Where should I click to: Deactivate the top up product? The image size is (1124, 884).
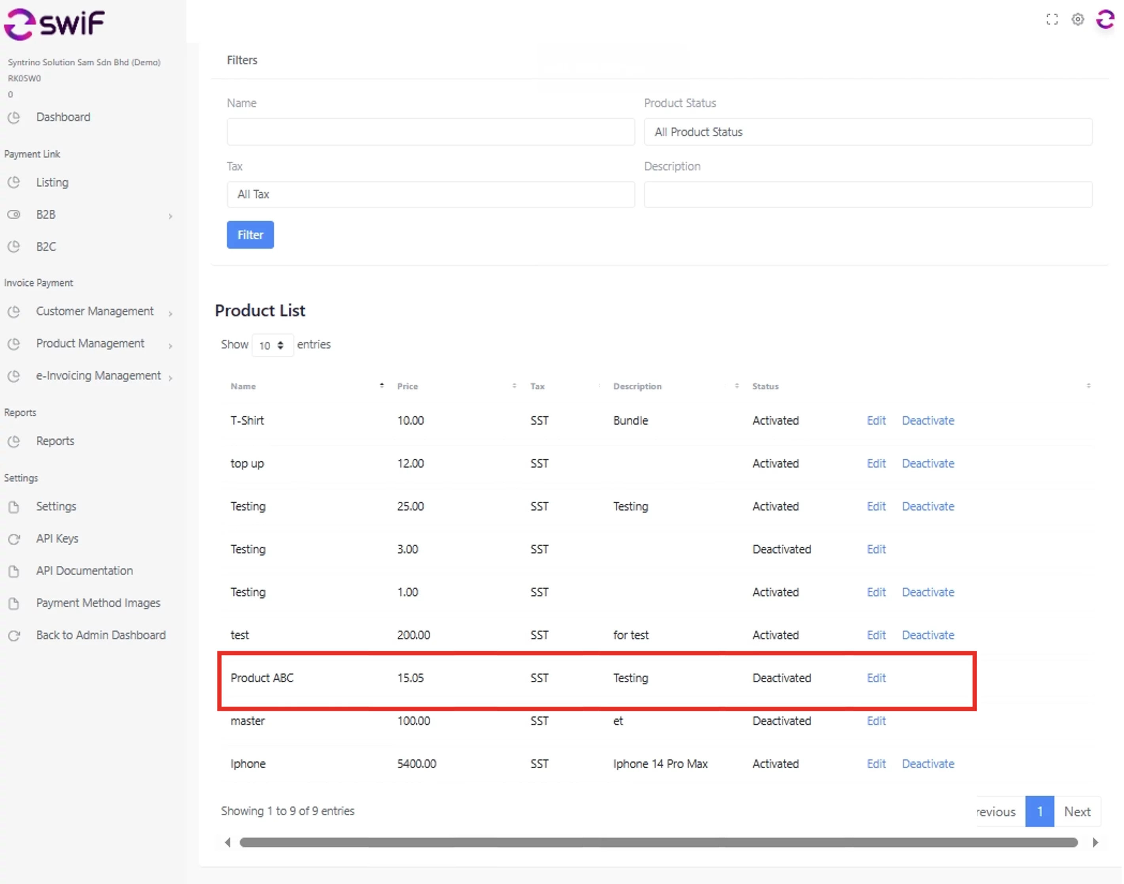(928, 464)
